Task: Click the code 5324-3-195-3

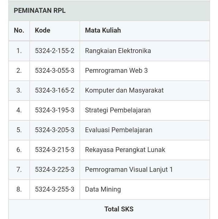Action: 54,110
